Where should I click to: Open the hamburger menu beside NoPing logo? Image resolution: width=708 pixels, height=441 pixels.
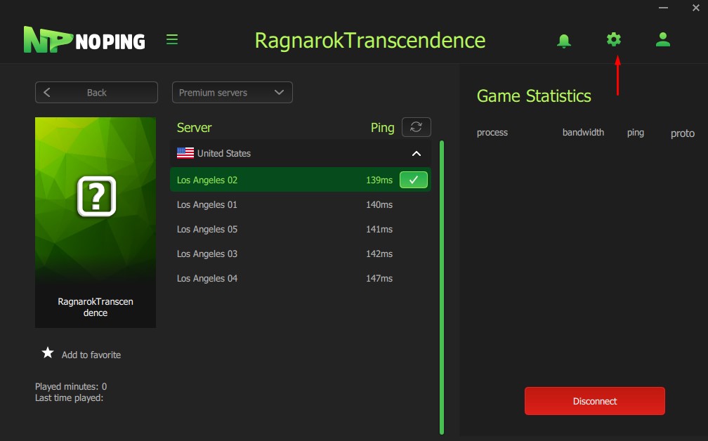(172, 39)
